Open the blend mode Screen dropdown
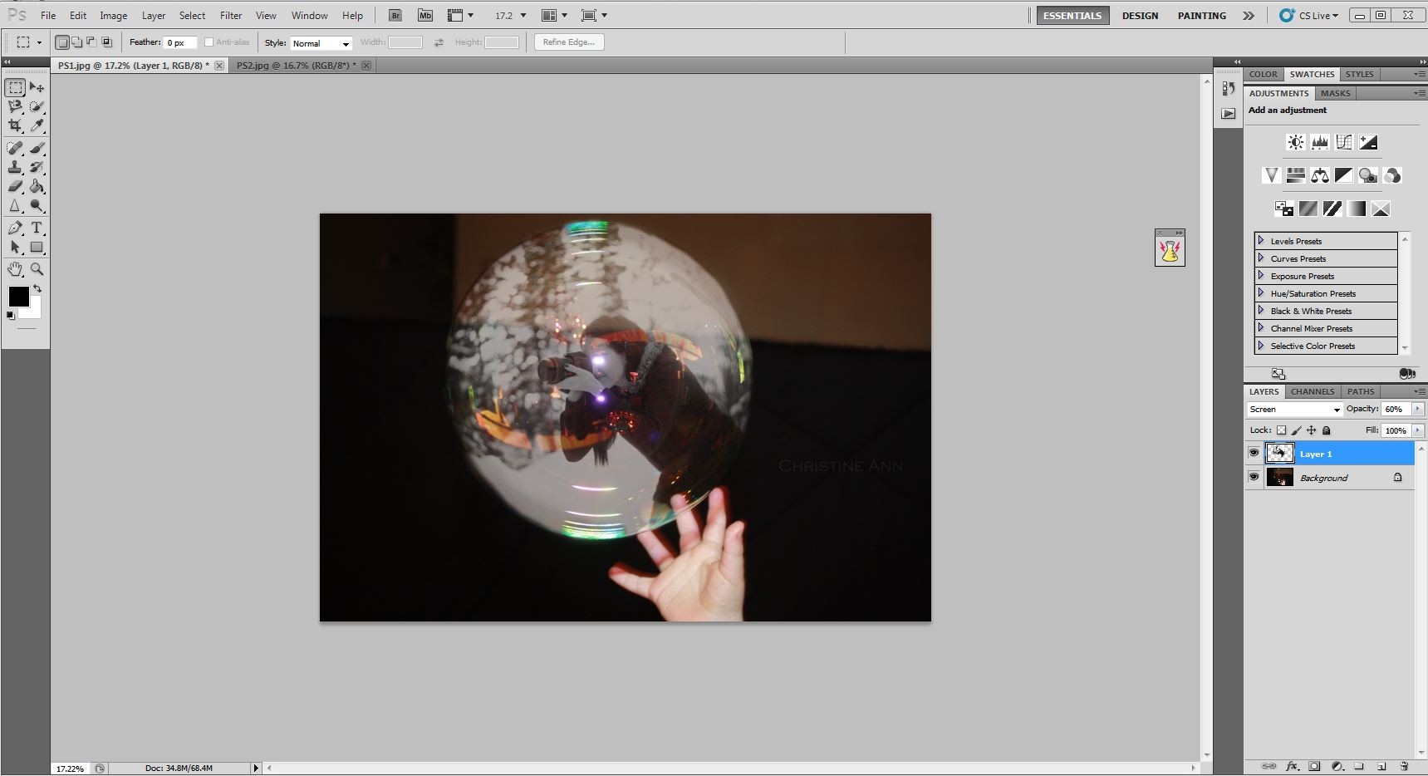The width and height of the screenshot is (1428, 776). (1295, 410)
